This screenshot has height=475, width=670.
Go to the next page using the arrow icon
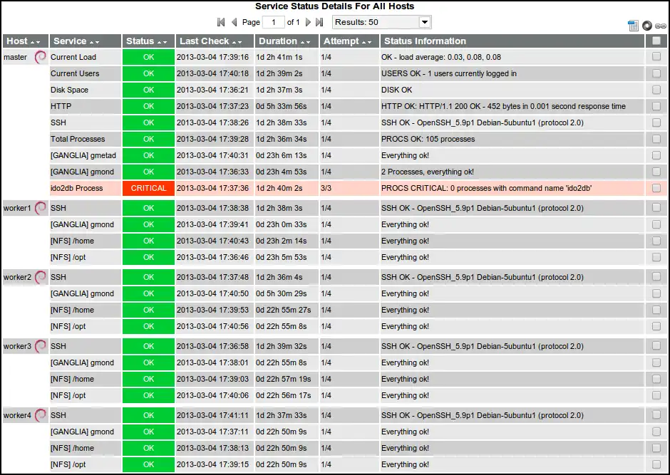pos(308,23)
